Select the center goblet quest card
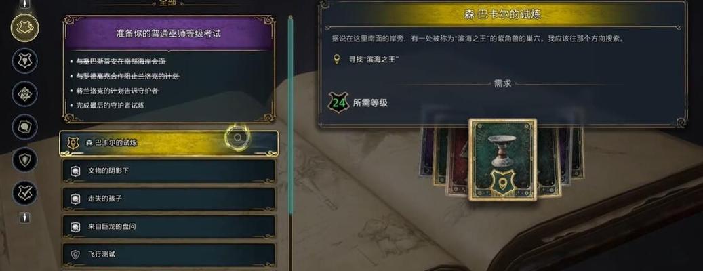 (x=502, y=159)
